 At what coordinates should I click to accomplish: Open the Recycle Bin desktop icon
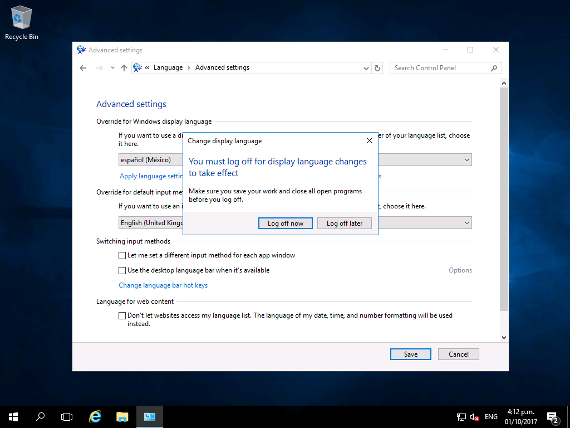tap(22, 22)
